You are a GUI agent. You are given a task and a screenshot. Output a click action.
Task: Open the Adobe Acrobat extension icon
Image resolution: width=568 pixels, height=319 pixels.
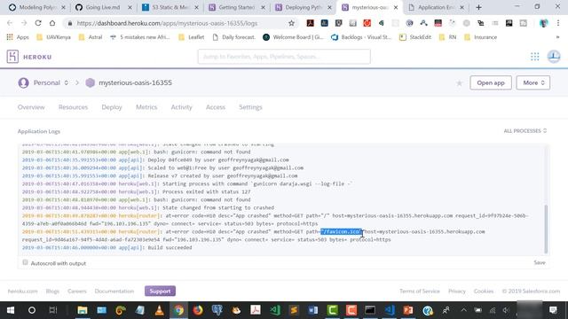click(x=310, y=23)
